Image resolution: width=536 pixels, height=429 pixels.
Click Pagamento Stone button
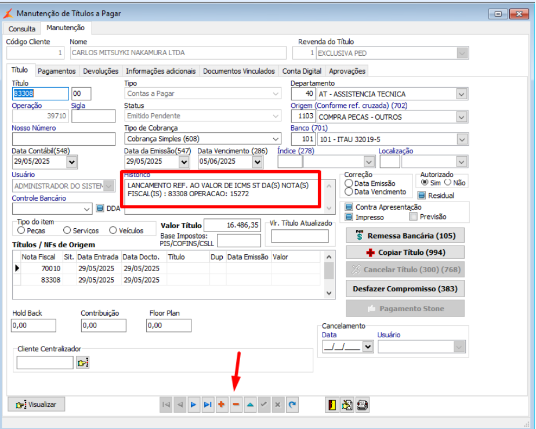point(405,309)
